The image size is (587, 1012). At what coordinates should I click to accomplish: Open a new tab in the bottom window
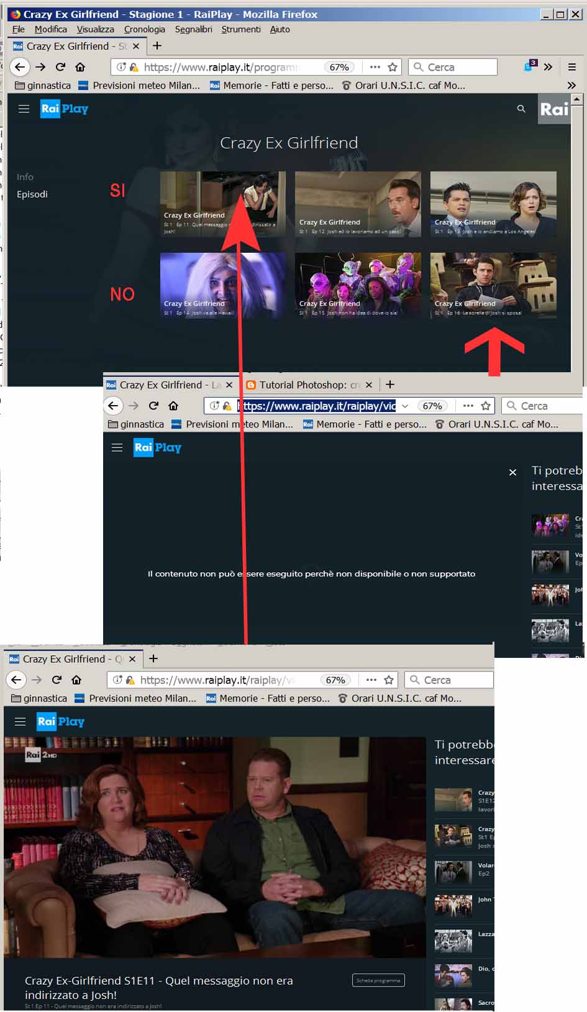pos(153,659)
